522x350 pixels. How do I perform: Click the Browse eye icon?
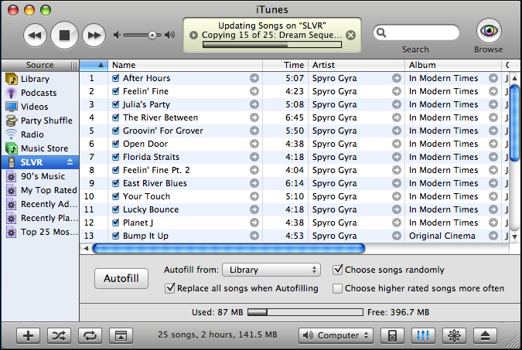(x=489, y=31)
